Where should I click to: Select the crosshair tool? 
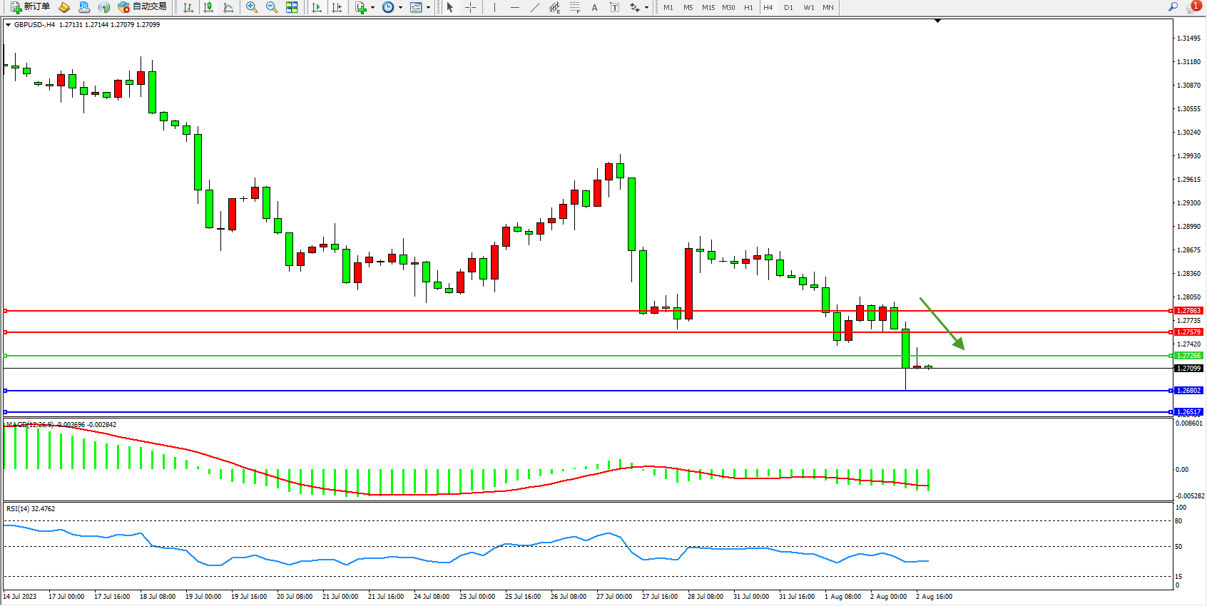pos(471,7)
